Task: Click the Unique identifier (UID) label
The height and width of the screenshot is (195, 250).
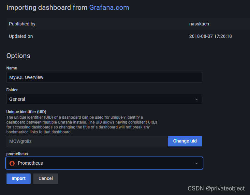Action: click(26, 112)
